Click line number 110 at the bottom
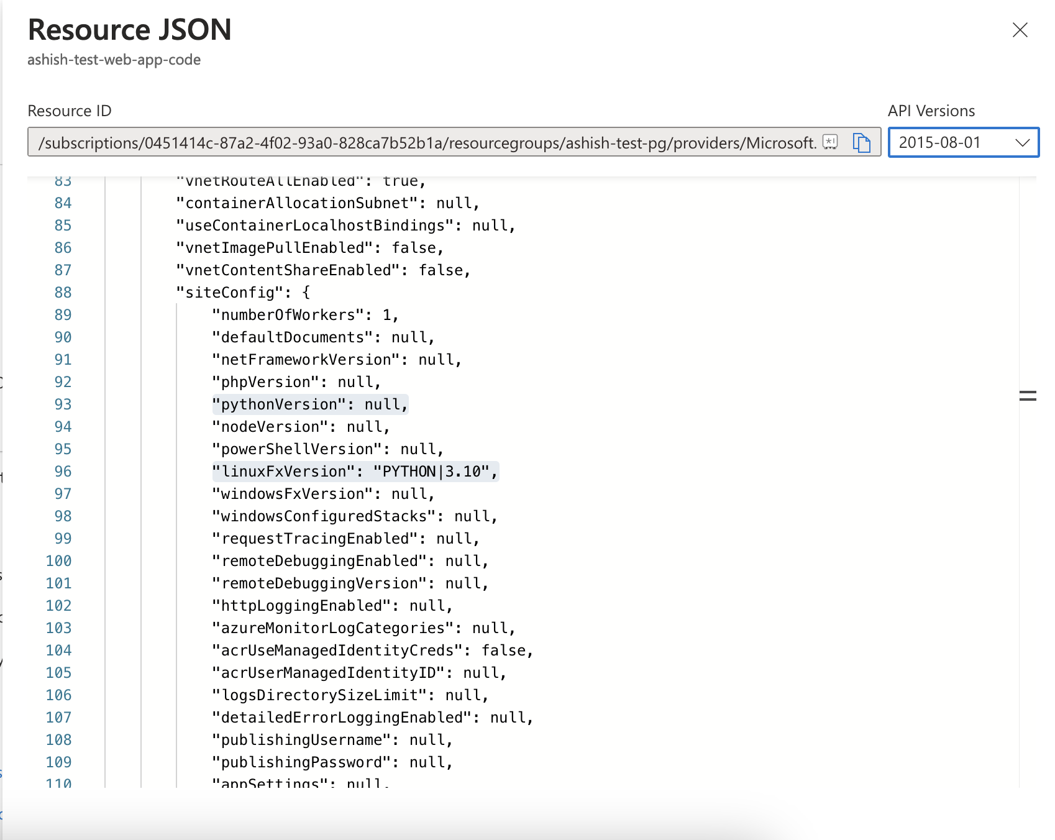 point(59,783)
